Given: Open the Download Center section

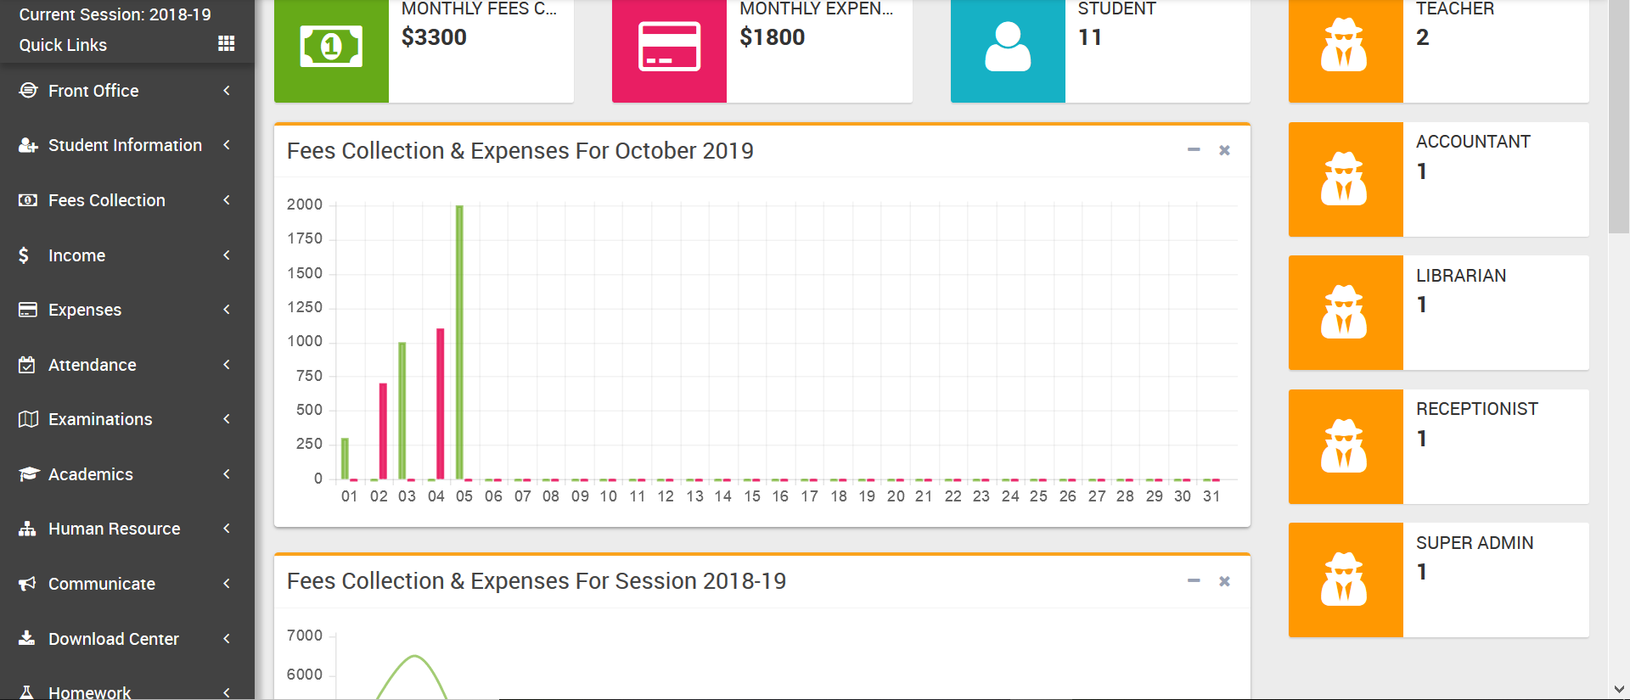Looking at the screenshot, I should click(113, 639).
